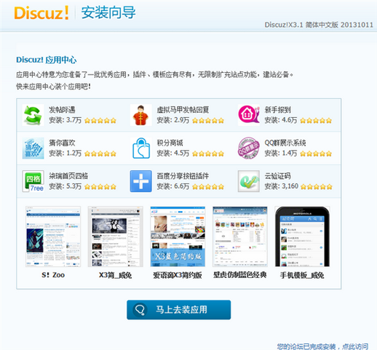Screen dimensions: 377x350
Task: Open the 猜你喜欢 blue app icon
Action: click(33, 148)
